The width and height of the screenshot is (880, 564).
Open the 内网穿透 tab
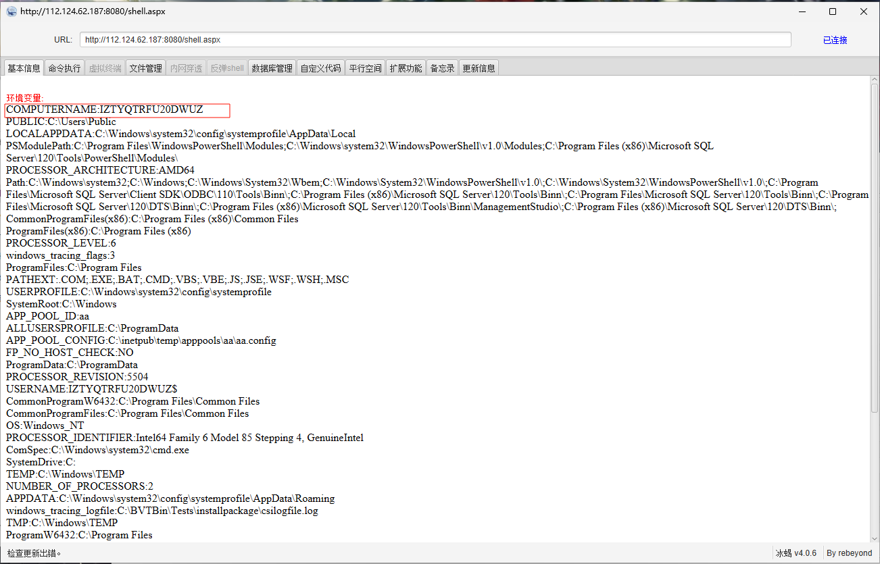187,68
